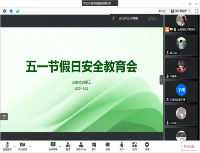
Task: Open 设置 settings gear
Action: tap(147, 146)
